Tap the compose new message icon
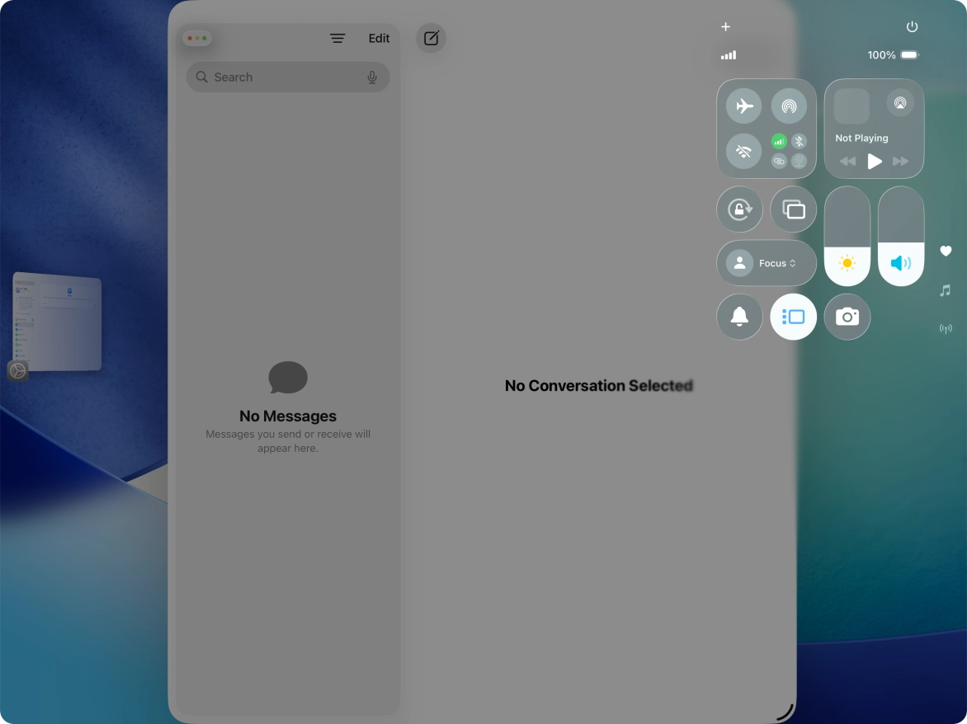Screen dimensions: 967x724 point(431,37)
